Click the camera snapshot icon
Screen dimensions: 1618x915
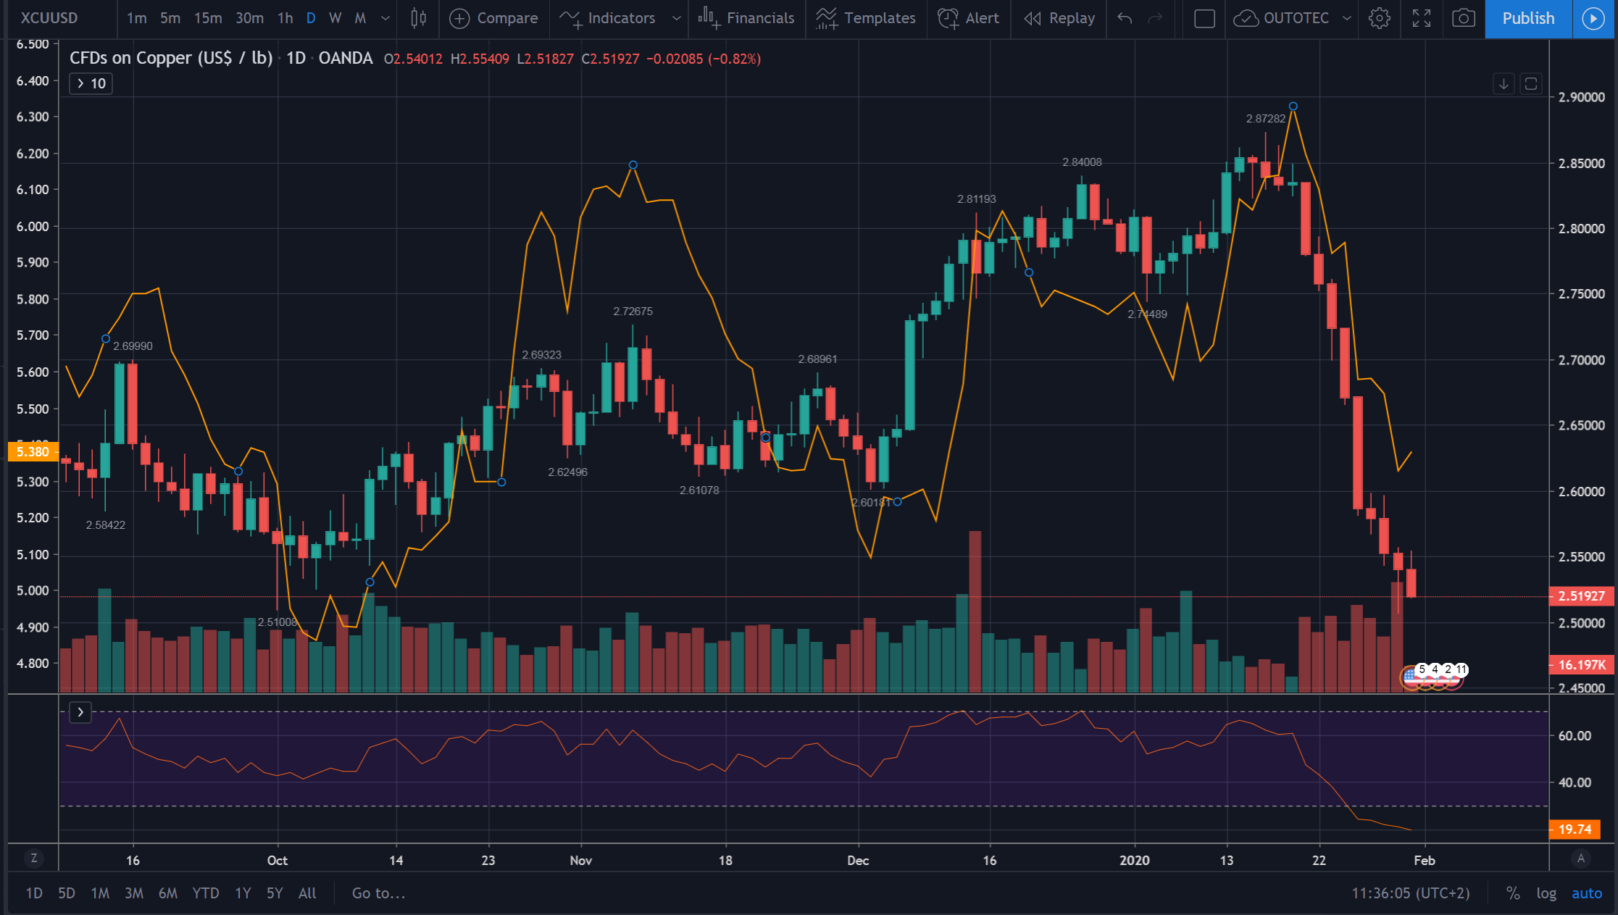(1463, 18)
